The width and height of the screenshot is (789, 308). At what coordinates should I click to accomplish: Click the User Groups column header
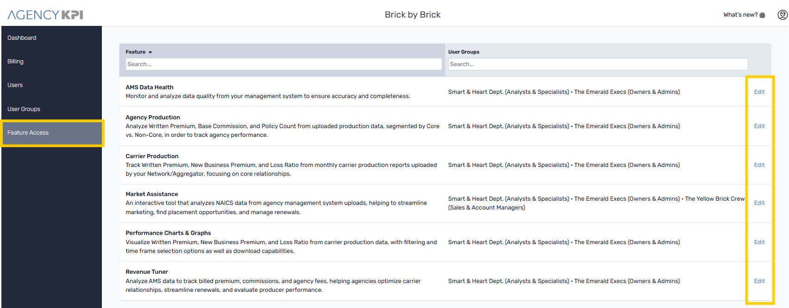point(463,52)
